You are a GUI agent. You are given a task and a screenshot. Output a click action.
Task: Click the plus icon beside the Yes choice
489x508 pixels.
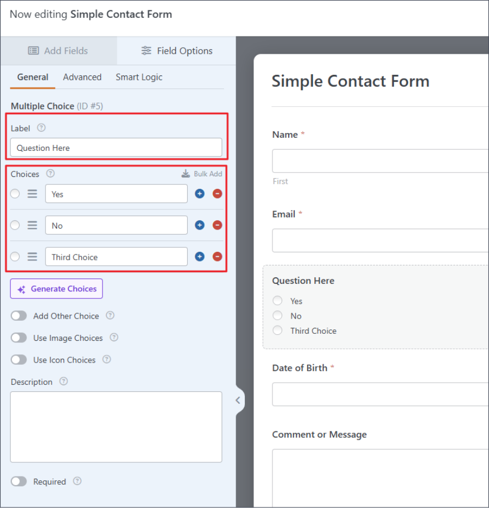coord(200,193)
